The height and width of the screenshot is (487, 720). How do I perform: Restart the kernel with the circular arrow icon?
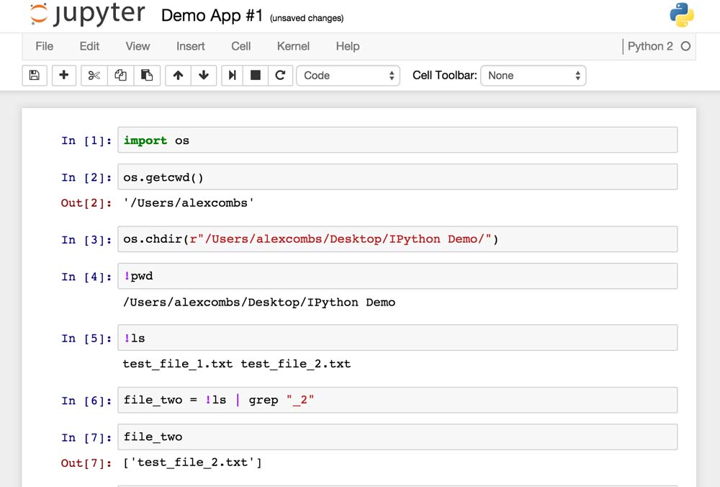point(280,76)
